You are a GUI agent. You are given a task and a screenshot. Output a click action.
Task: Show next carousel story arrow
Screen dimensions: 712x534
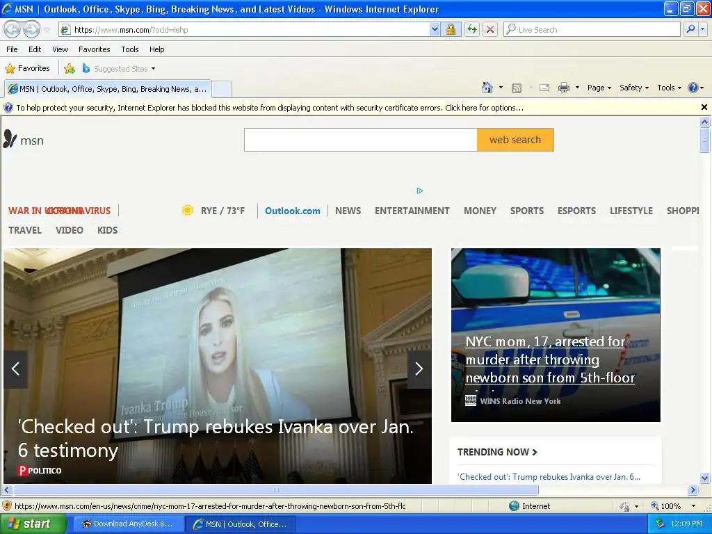tap(419, 369)
